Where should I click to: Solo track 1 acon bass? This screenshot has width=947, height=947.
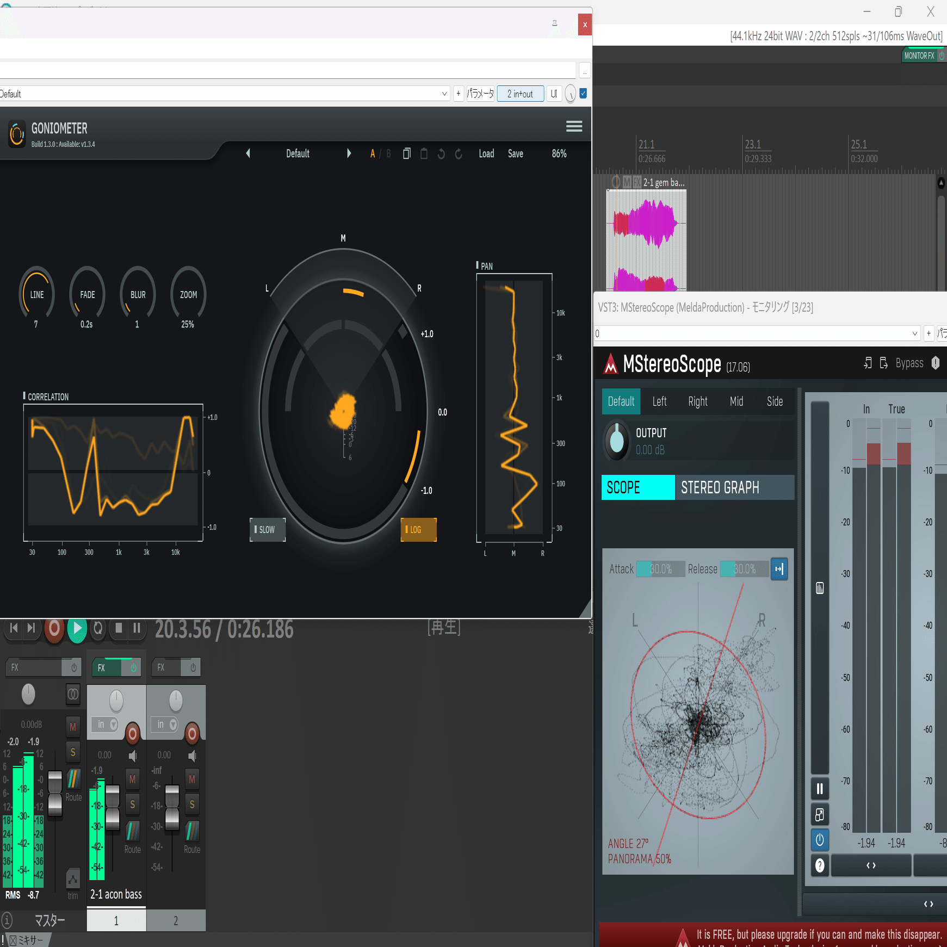tap(132, 804)
